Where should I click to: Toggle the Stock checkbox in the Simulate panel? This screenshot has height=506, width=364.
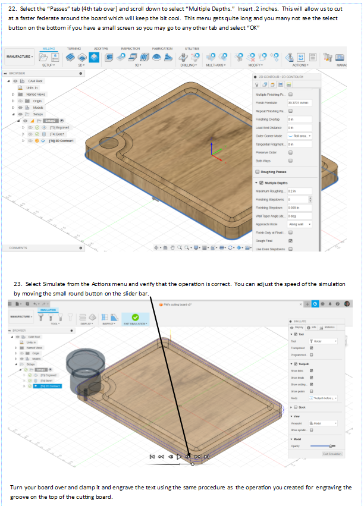296,407
